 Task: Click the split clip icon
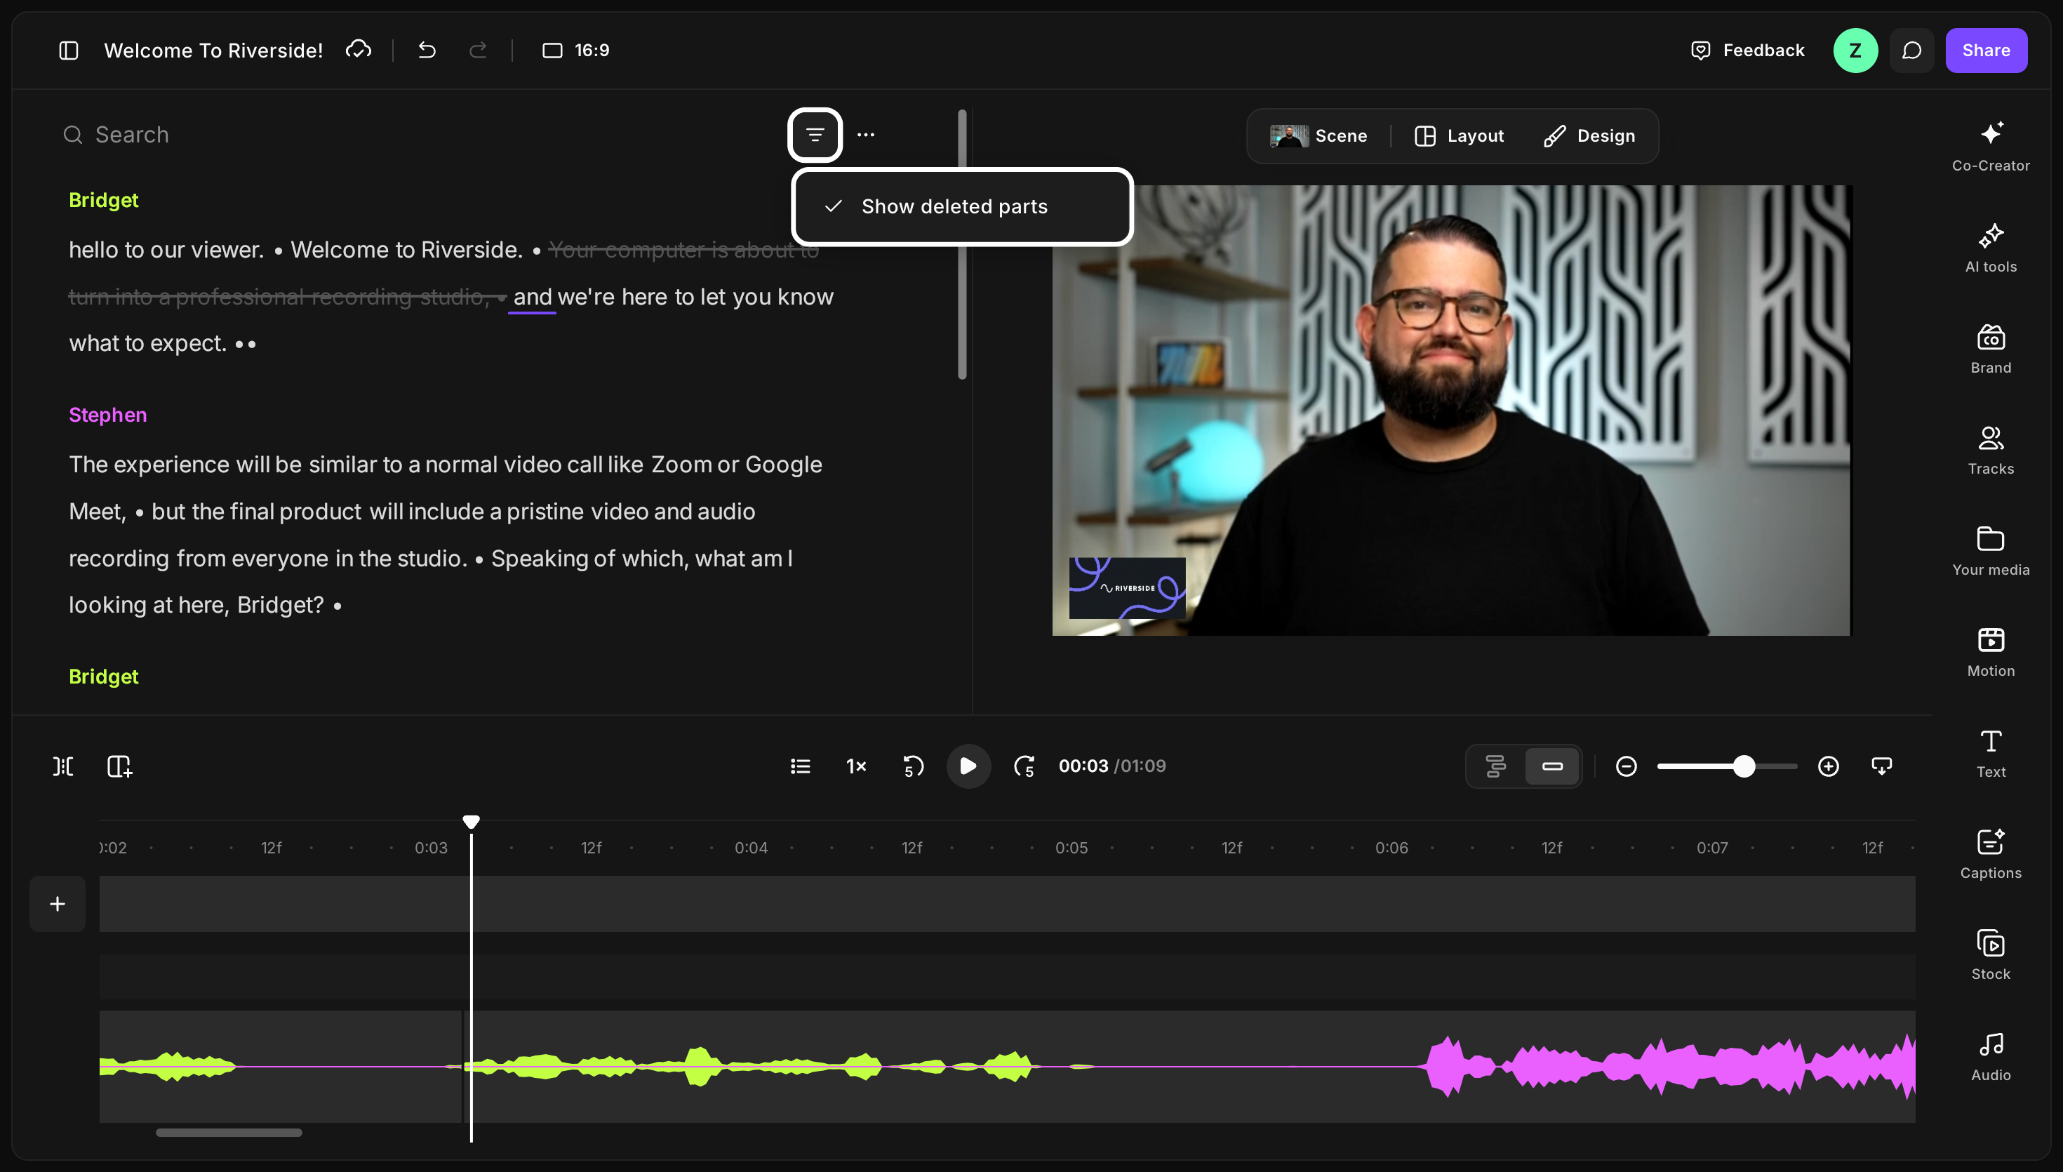64,766
